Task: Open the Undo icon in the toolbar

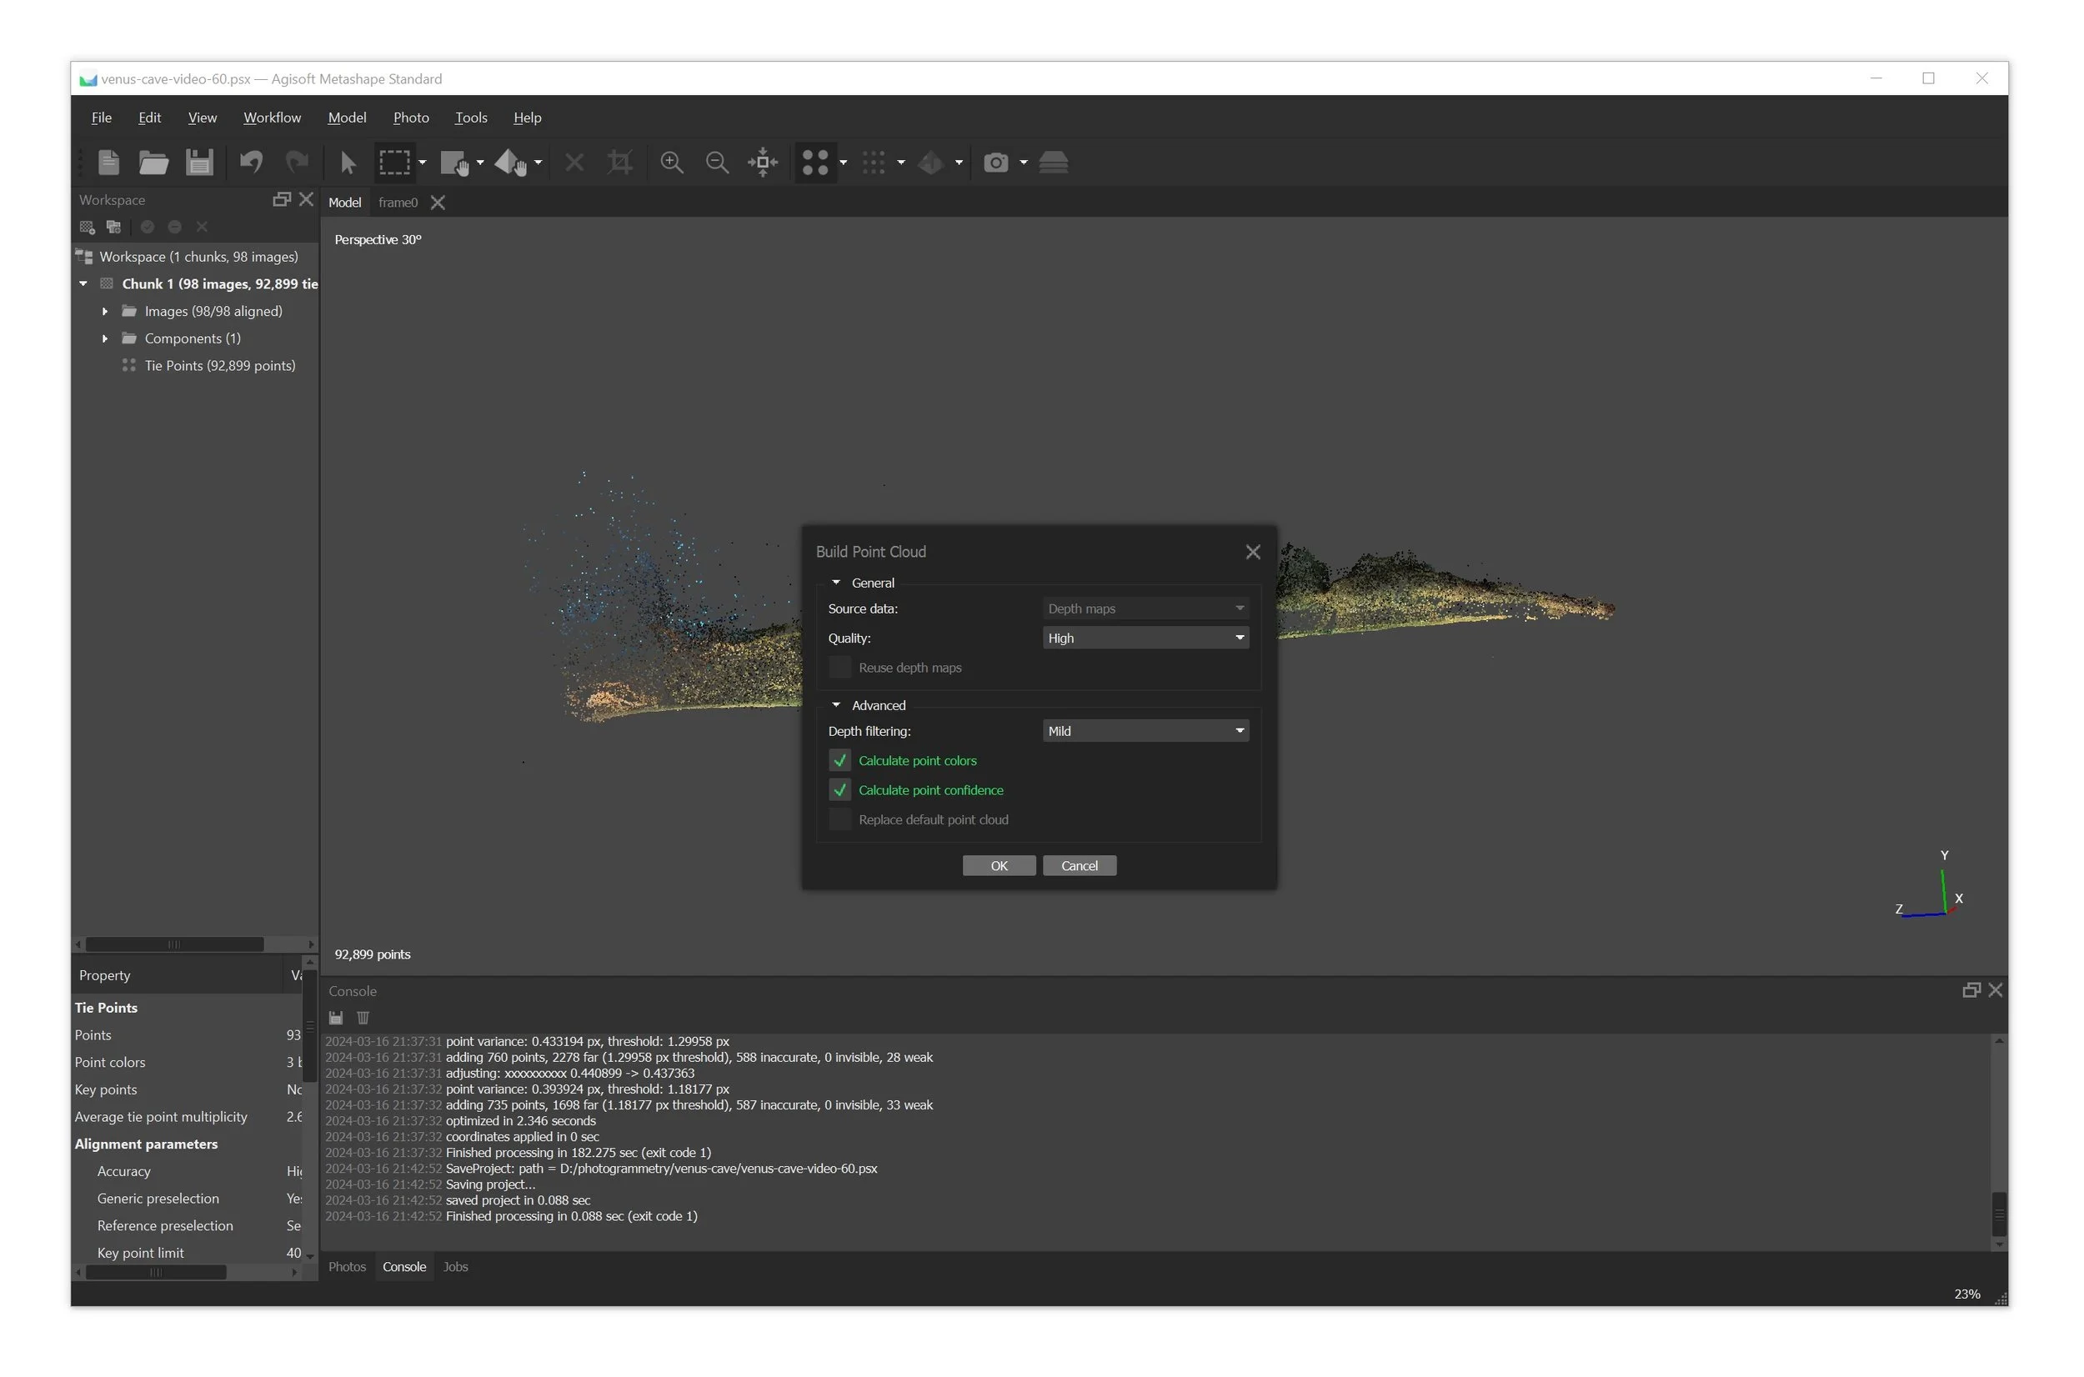Action: (251, 163)
